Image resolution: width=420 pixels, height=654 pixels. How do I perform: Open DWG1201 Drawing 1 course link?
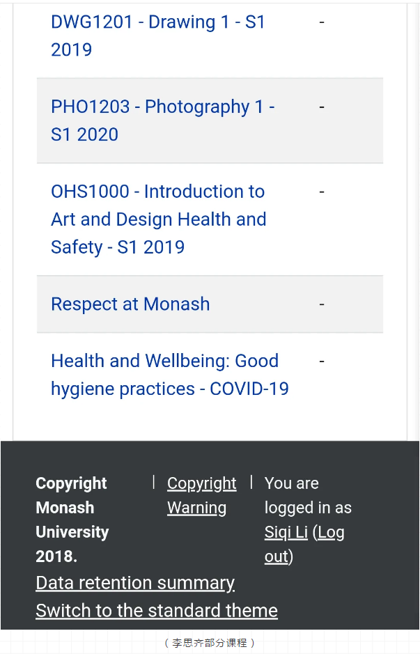coord(157,36)
